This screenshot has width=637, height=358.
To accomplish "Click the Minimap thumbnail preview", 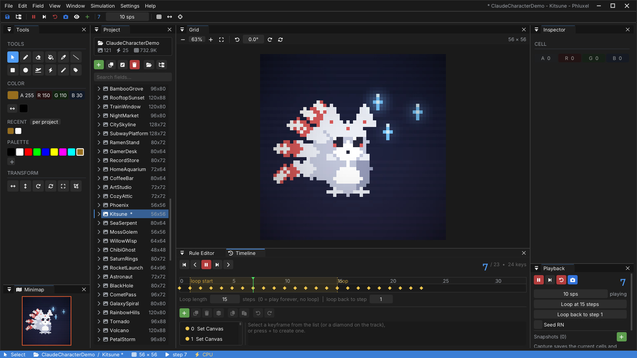I will (46, 321).
